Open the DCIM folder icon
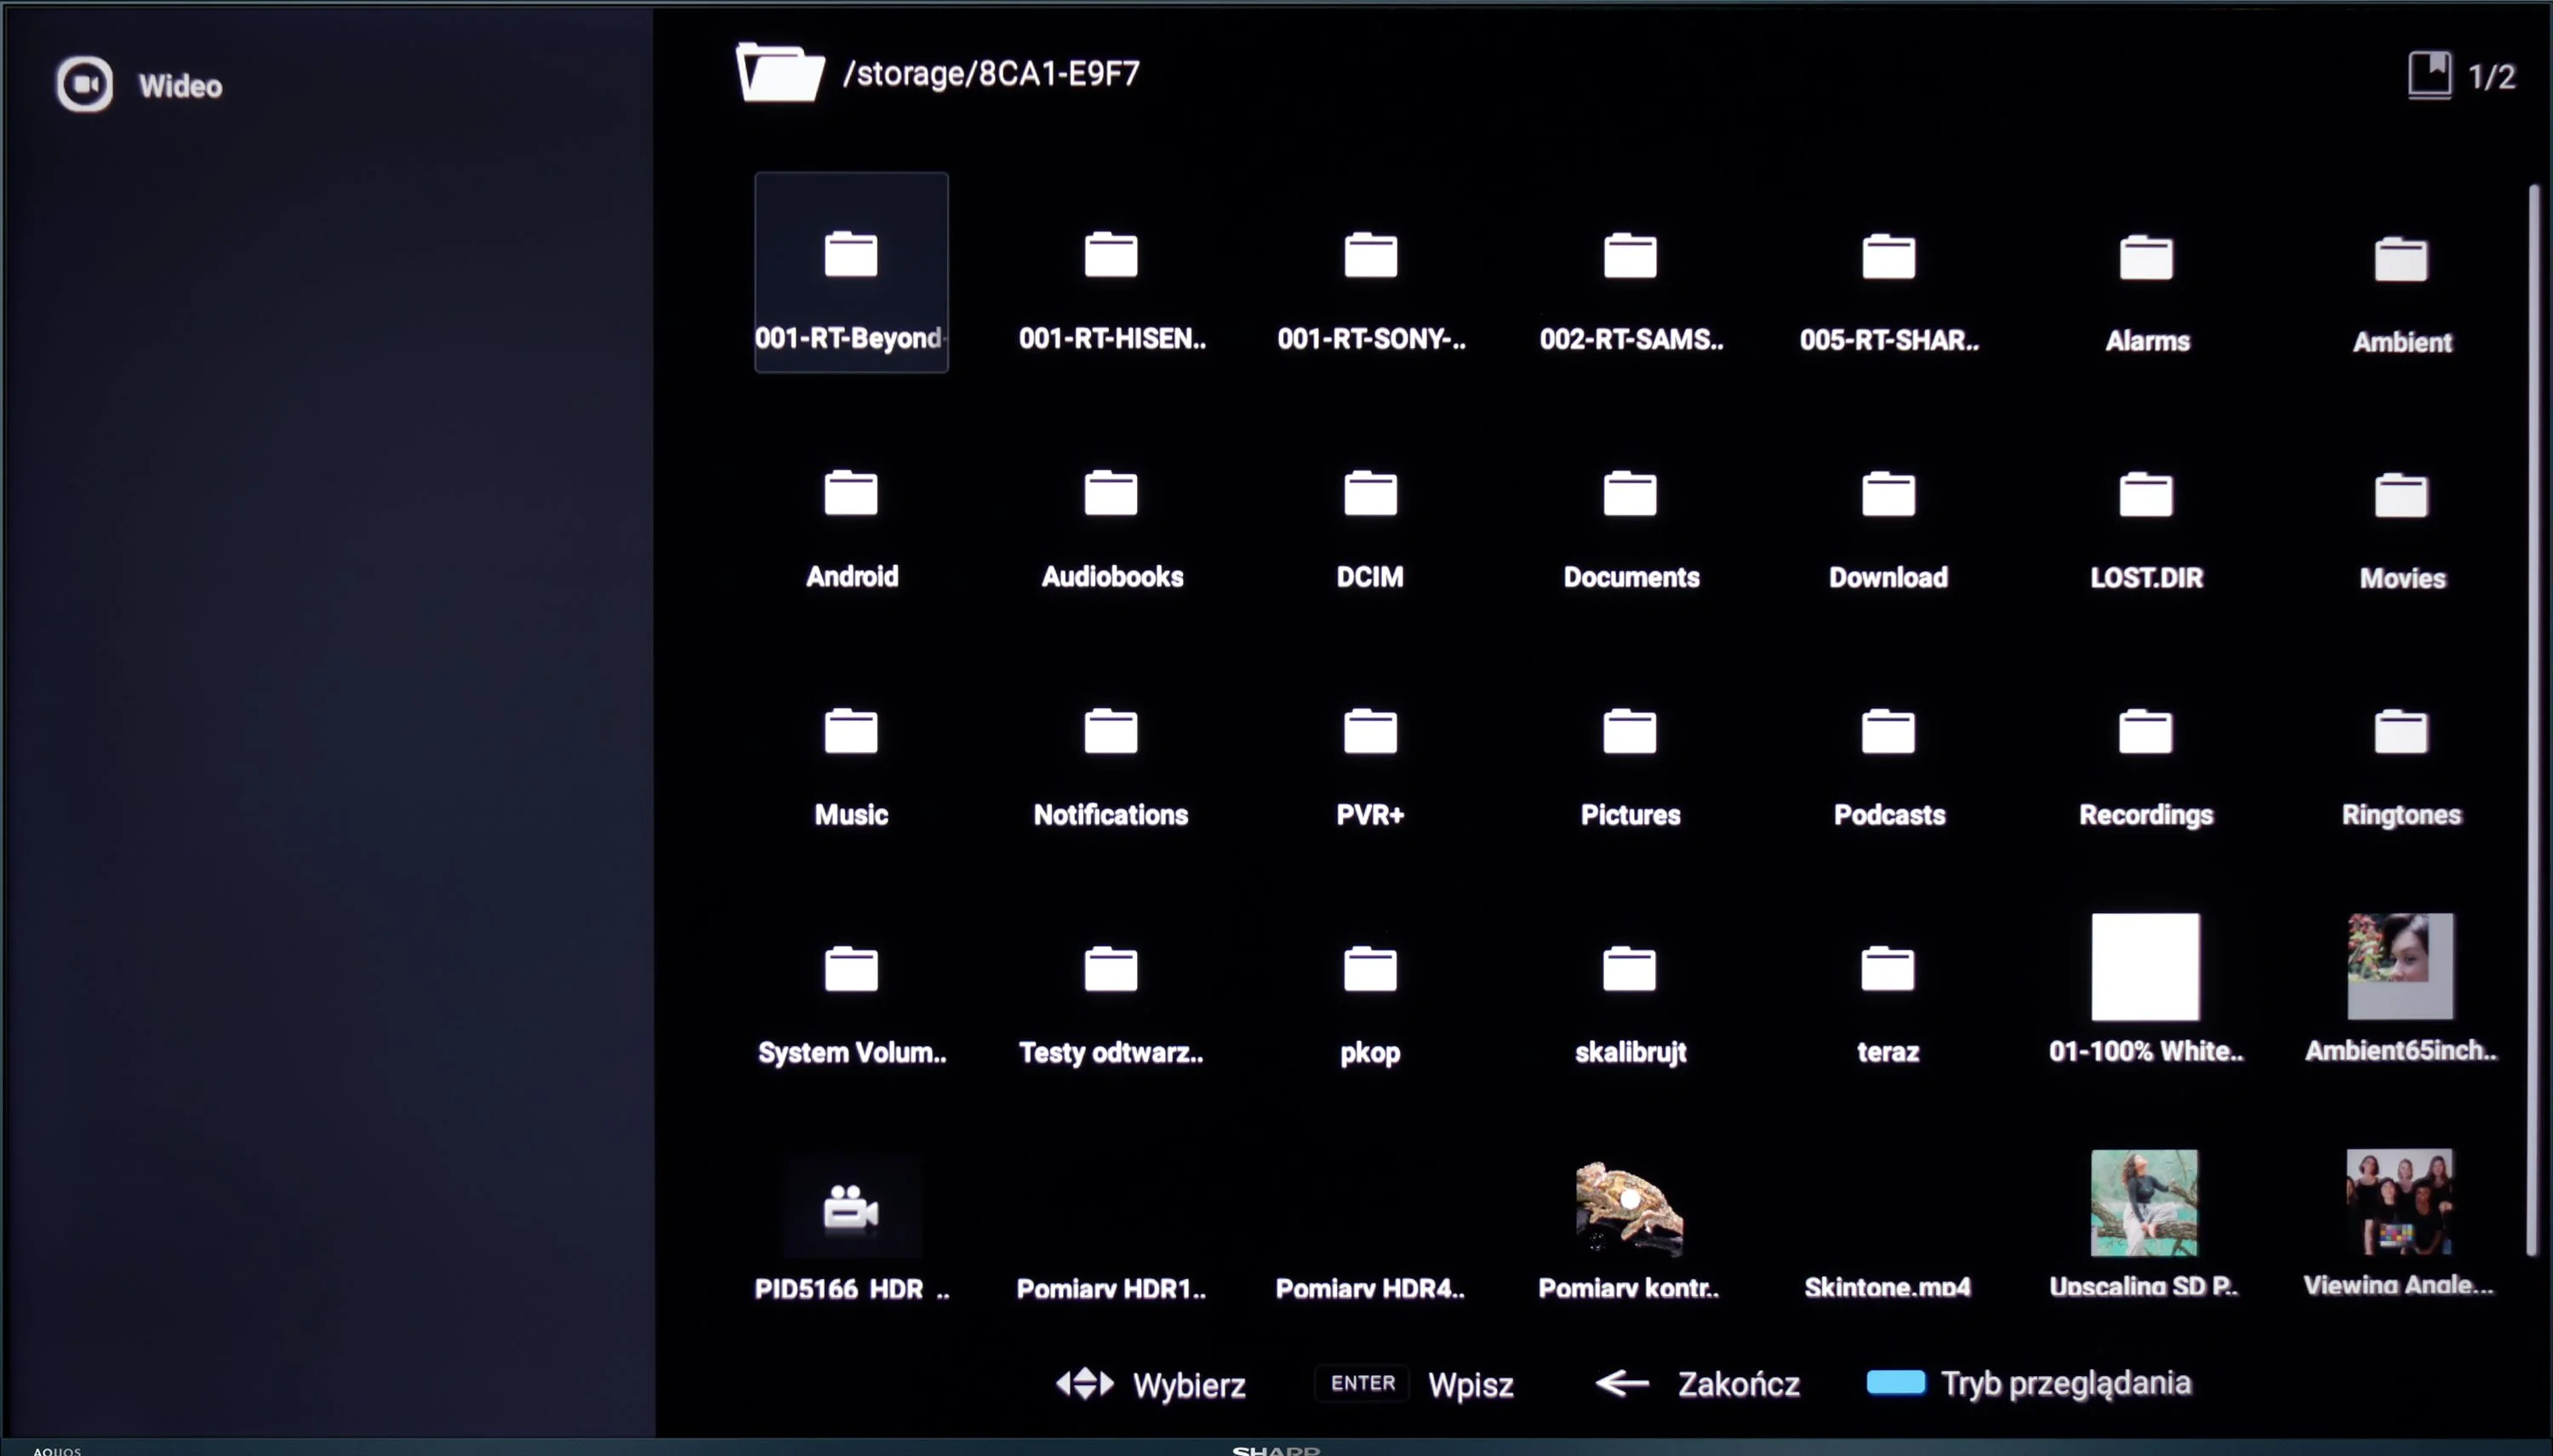Image resolution: width=2553 pixels, height=1456 pixels. tap(1370, 492)
